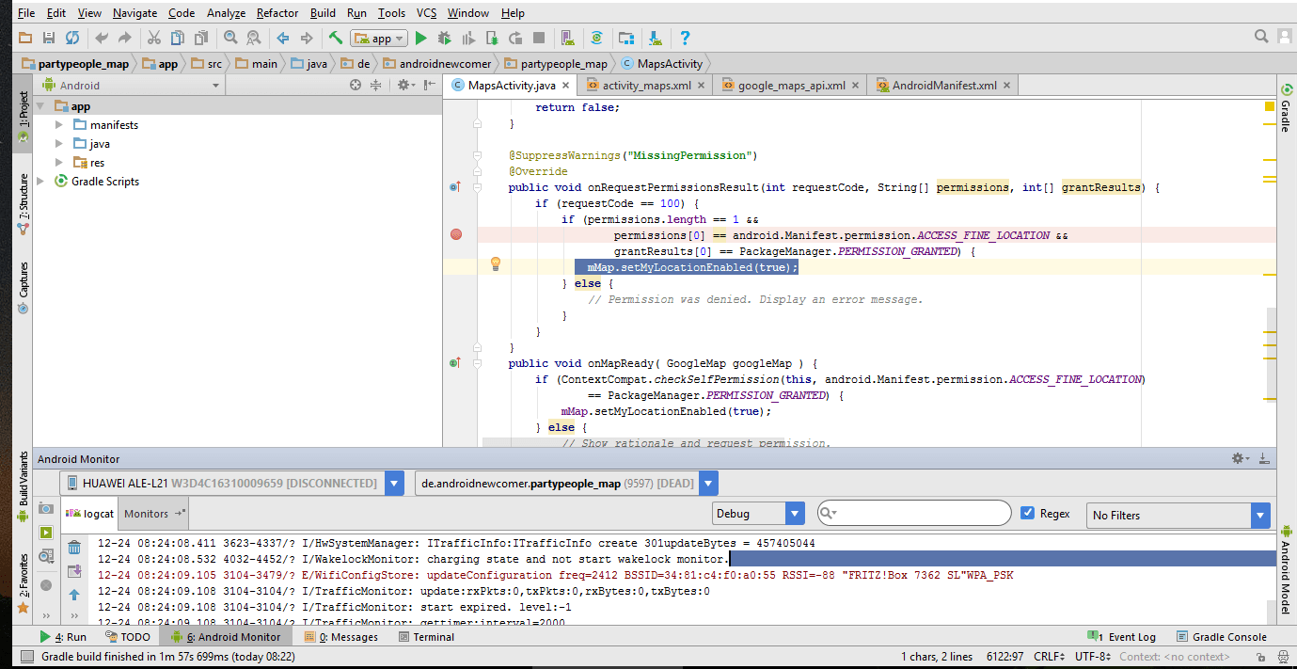Switch to the activity_maps.xml tab

click(x=644, y=85)
